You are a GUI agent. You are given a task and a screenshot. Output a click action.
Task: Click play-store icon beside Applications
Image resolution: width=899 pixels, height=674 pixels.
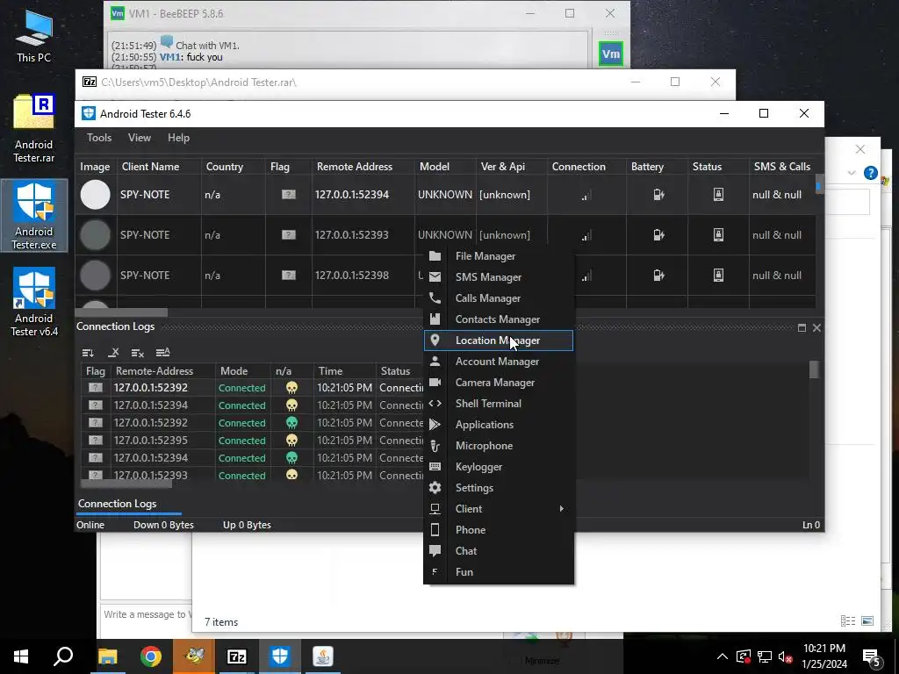pyautogui.click(x=435, y=425)
